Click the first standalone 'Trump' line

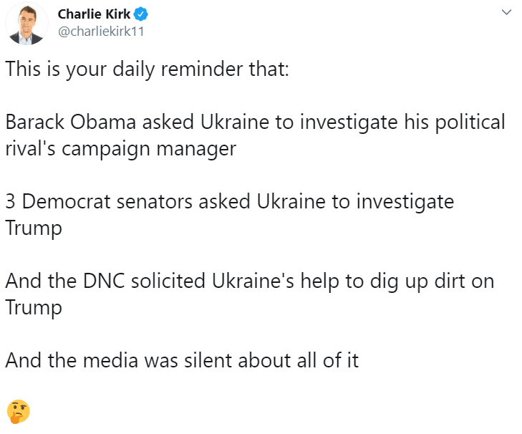[34, 229]
